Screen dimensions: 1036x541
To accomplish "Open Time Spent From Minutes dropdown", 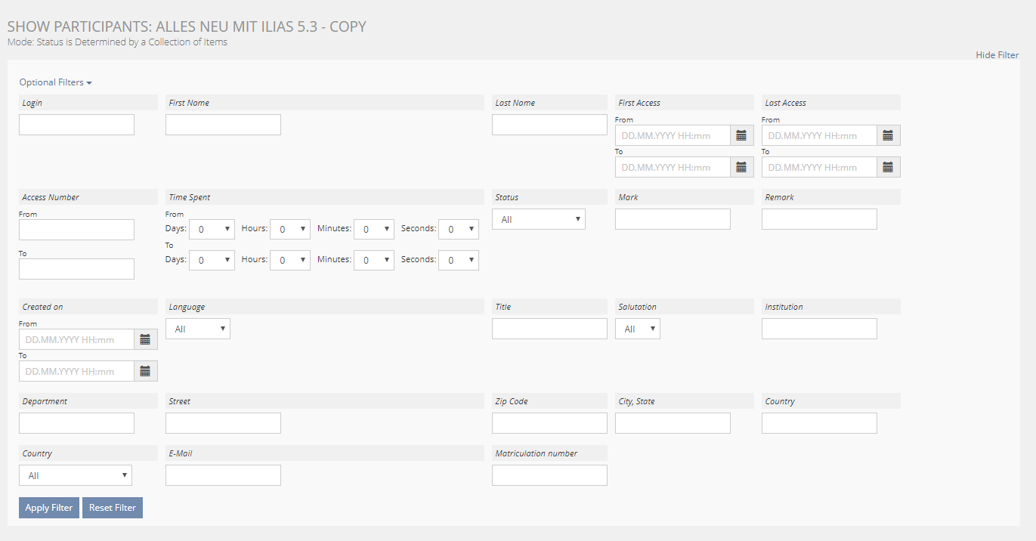I will point(374,229).
